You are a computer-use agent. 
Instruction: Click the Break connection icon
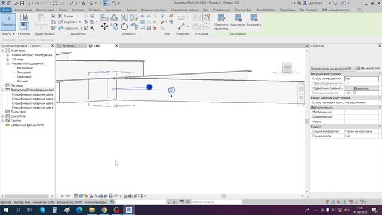[254, 20]
